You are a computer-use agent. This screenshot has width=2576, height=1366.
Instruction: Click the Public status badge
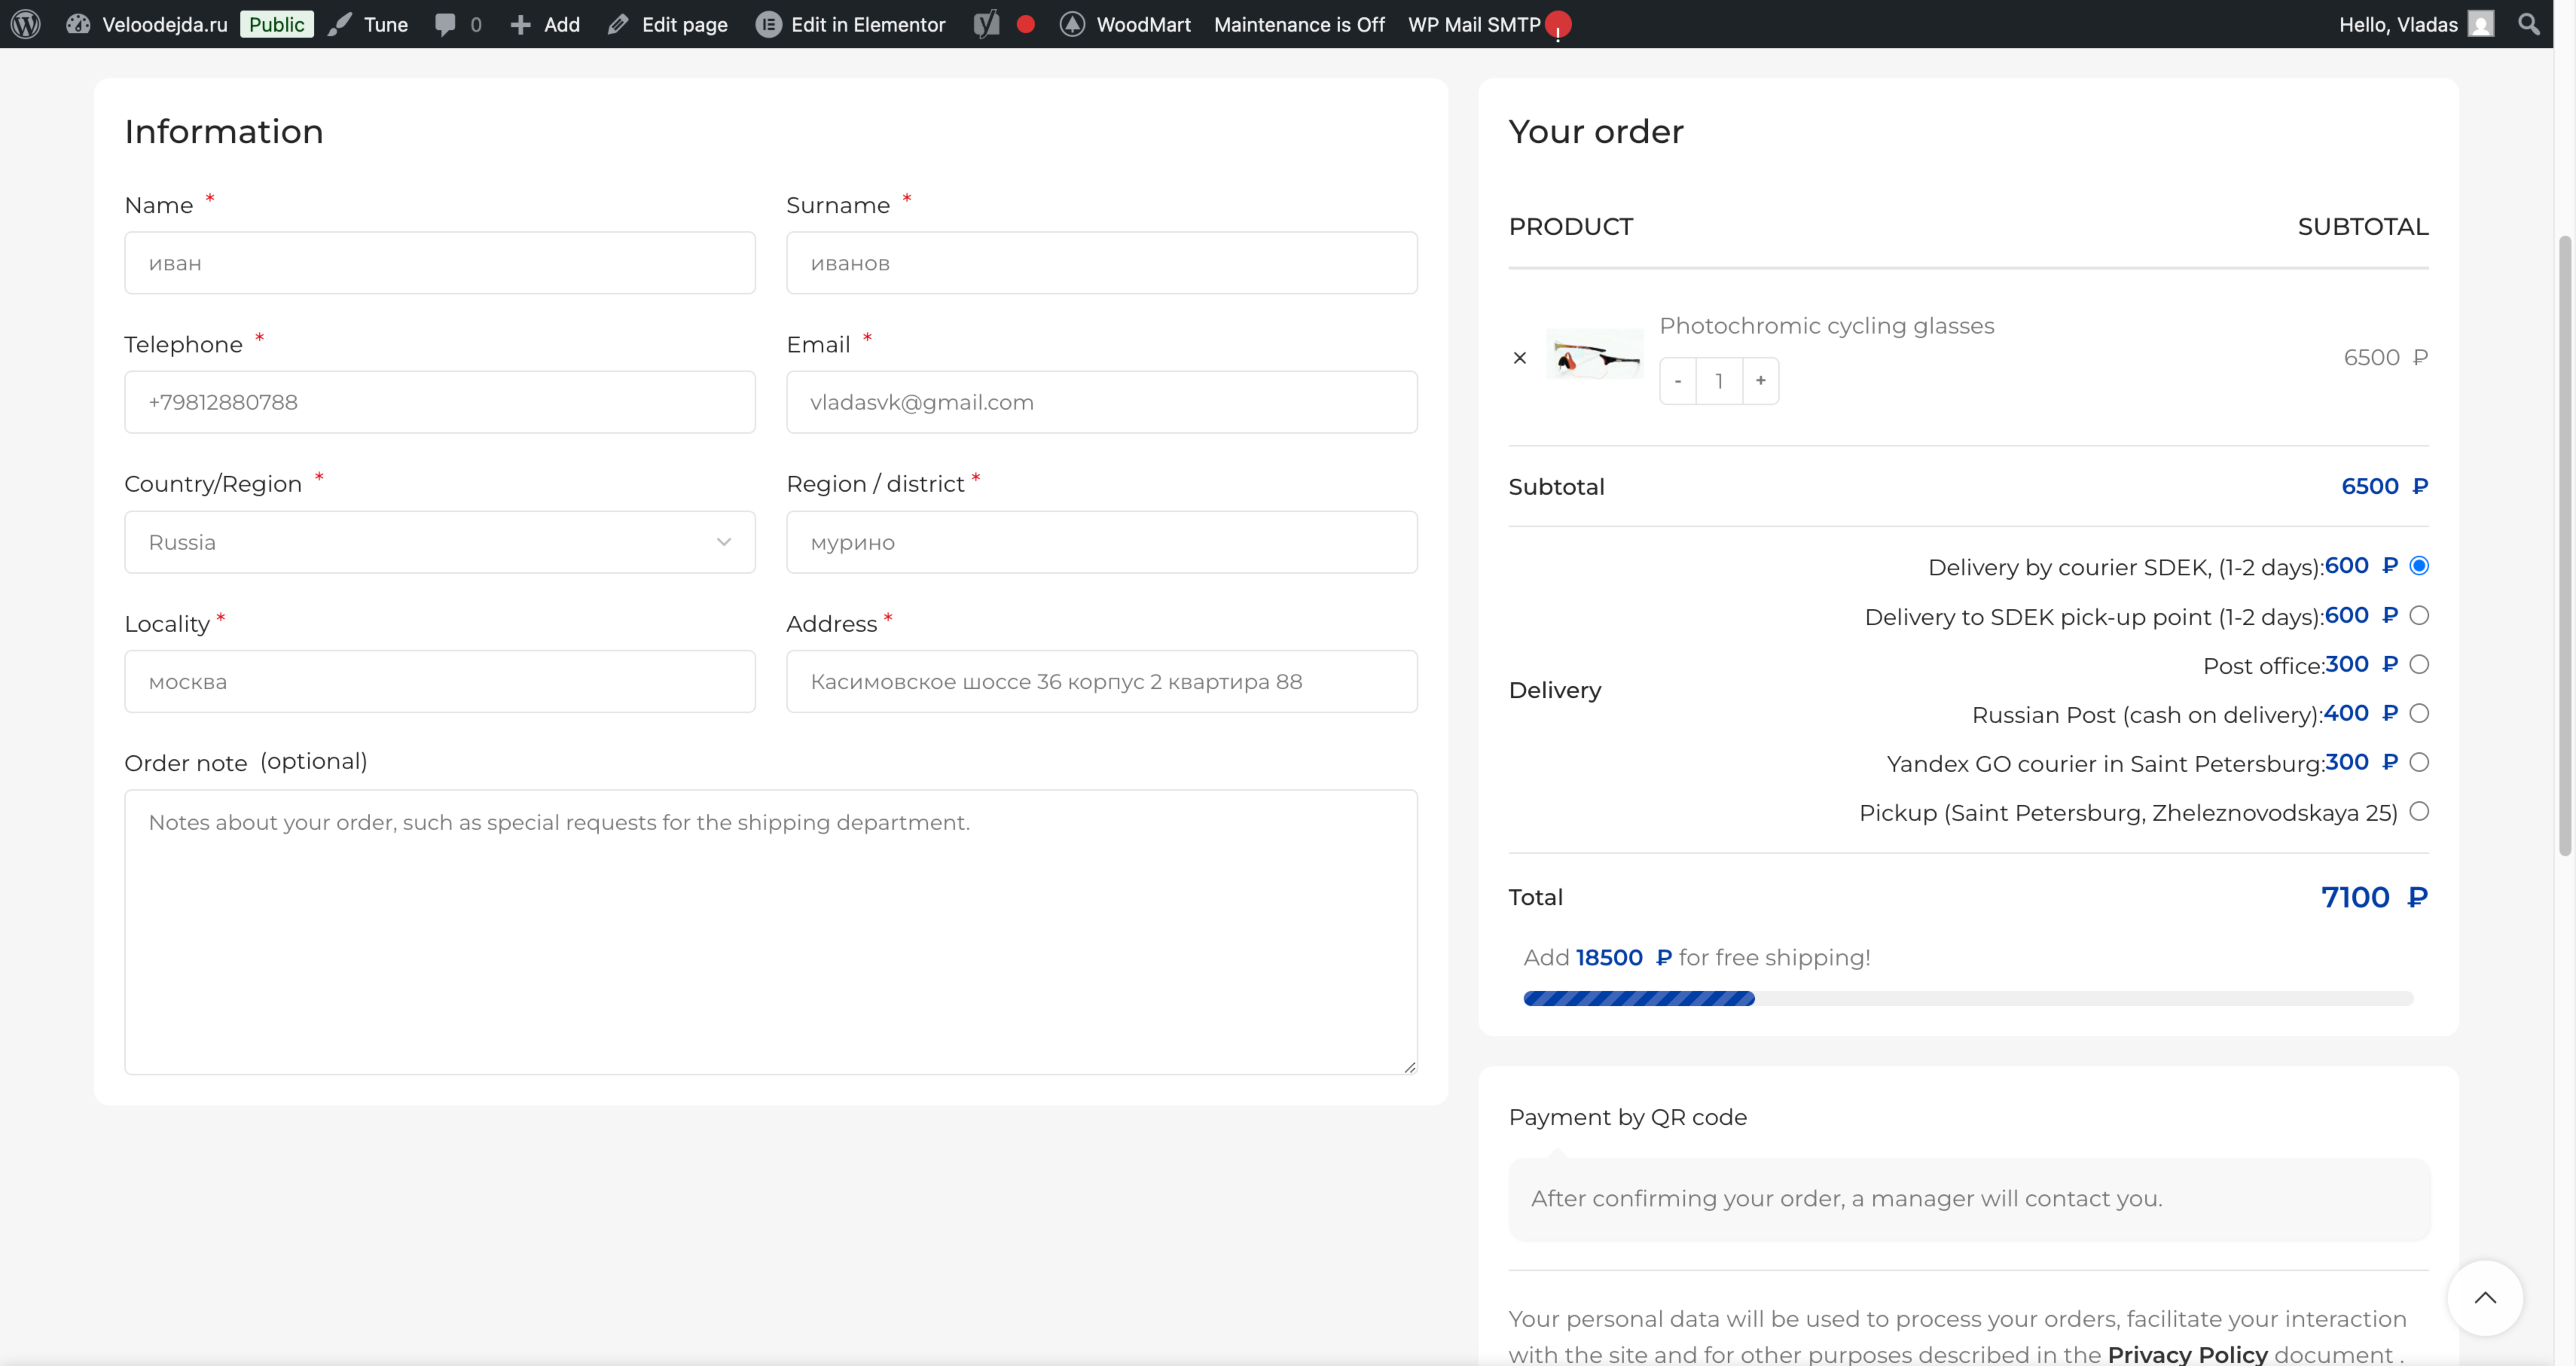click(277, 24)
